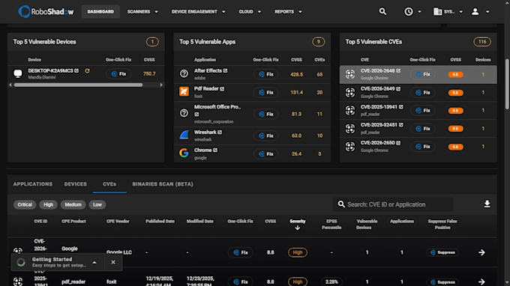Open the search magnifier in the top bar
The width and height of the screenshot is (510, 286).
(x=382, y=12)
